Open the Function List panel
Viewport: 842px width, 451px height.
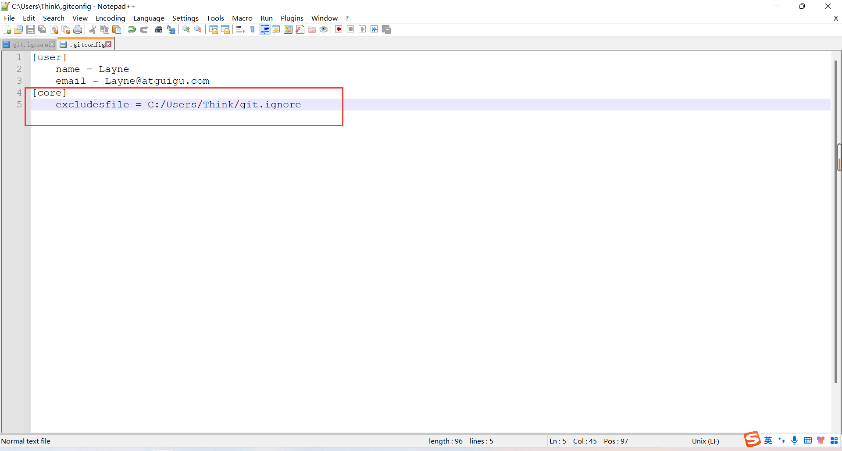click(300, 29)
